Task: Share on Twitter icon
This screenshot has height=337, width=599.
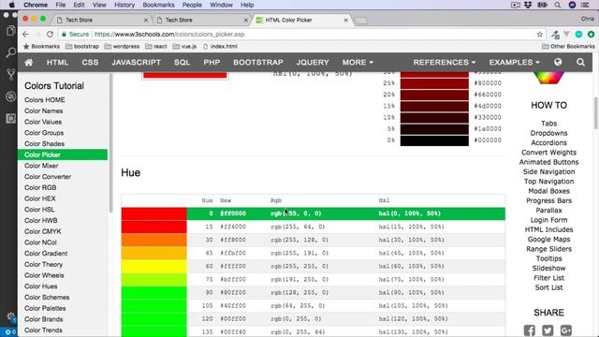Action: pyautogui.click(x=548, y=330)
